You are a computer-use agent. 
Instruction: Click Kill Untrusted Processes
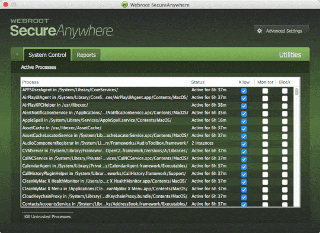coord(47,216)
